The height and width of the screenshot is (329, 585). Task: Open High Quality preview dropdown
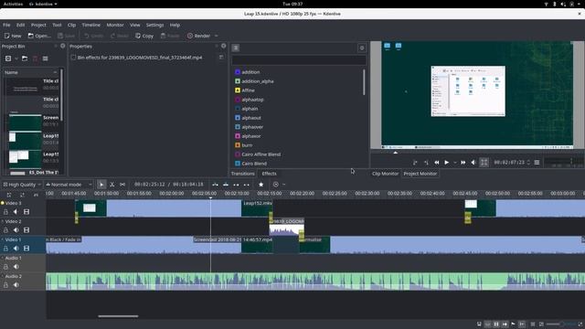22,185
